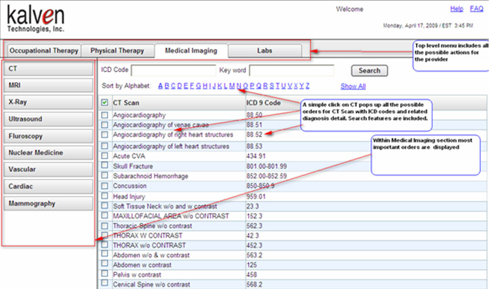
Task: Choose MRI from the left sidebar
Action: [48, 86]
